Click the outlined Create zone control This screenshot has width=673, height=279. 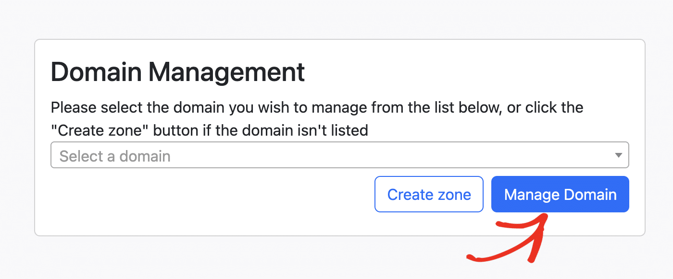[x=428, y=194]
